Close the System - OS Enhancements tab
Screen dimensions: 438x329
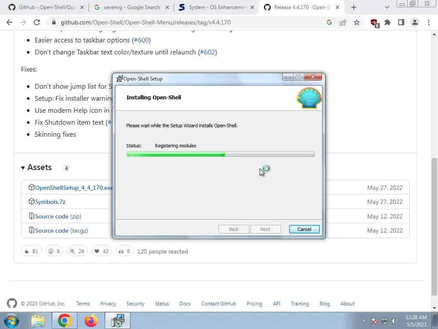point(252,7)
